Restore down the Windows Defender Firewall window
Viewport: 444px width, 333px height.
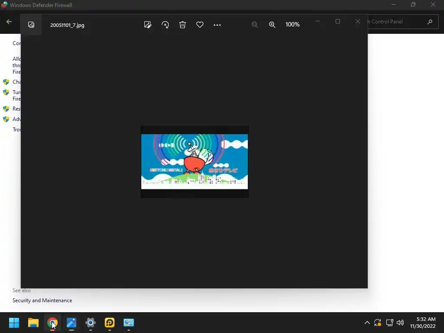(x=413, y=4)
